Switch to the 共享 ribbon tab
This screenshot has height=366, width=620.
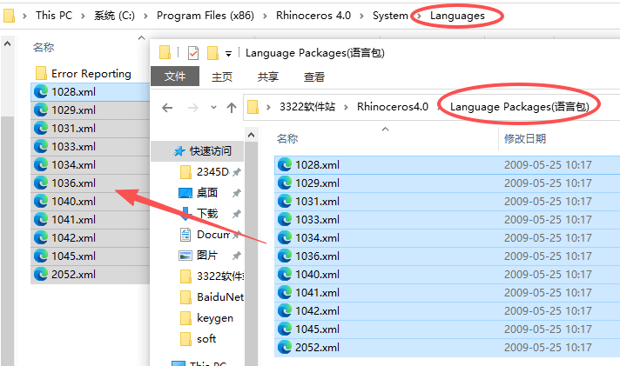tap(267, 77)
